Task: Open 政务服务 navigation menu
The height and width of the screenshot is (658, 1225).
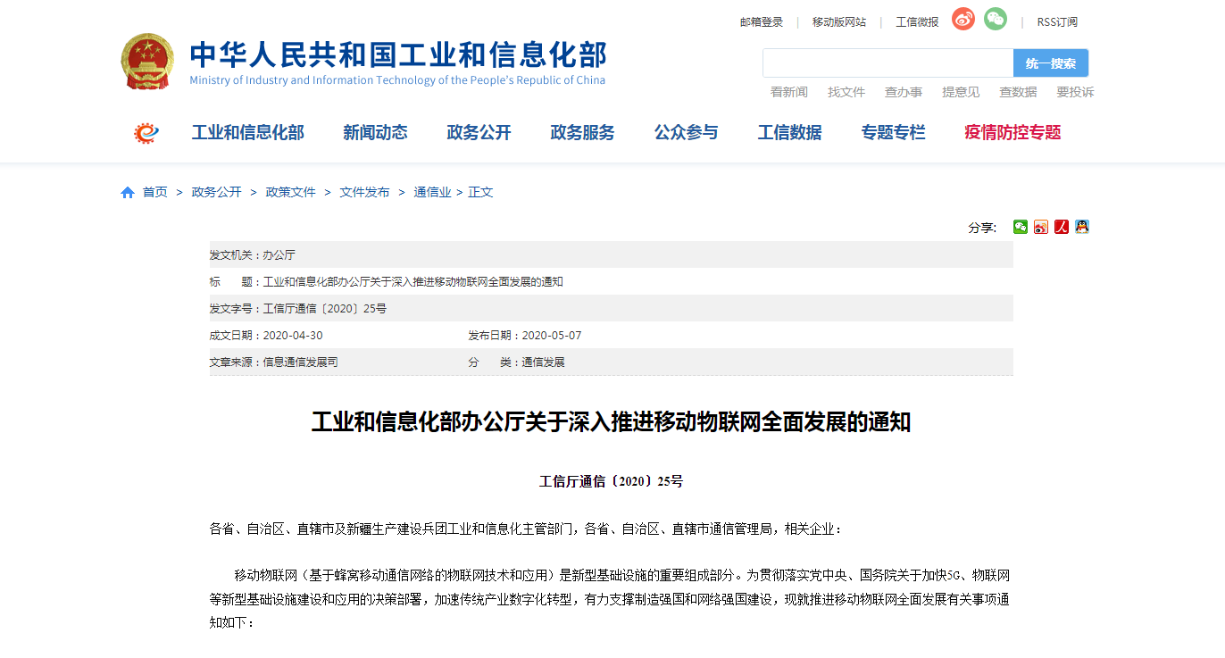Action: (583, 133)
